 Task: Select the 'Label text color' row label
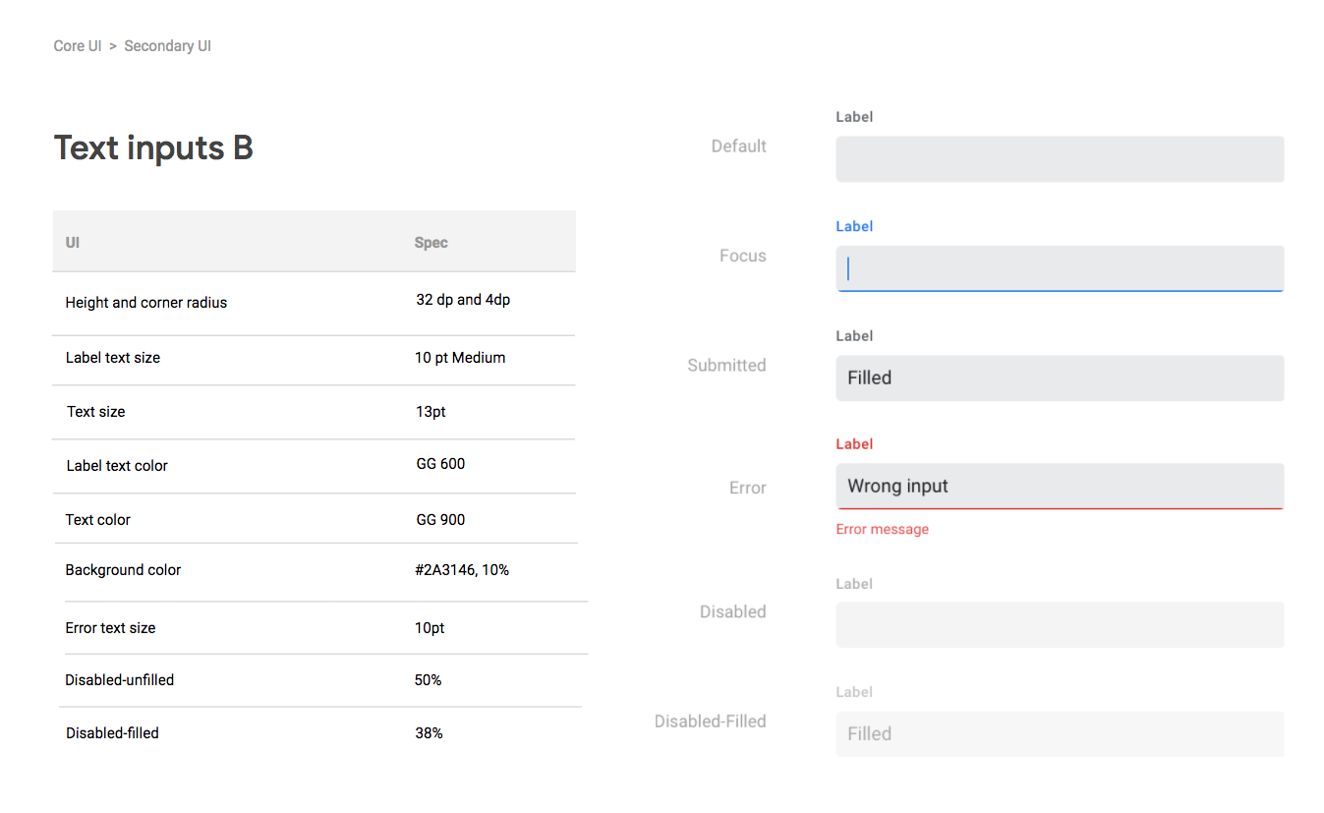[x=117, y=466]
